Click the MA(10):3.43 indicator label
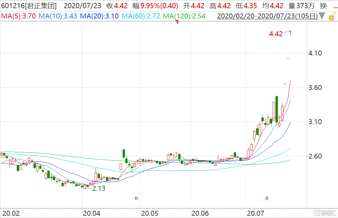This screenshot has height=218, width=338. pyautogui.click(x=58, y=16)
